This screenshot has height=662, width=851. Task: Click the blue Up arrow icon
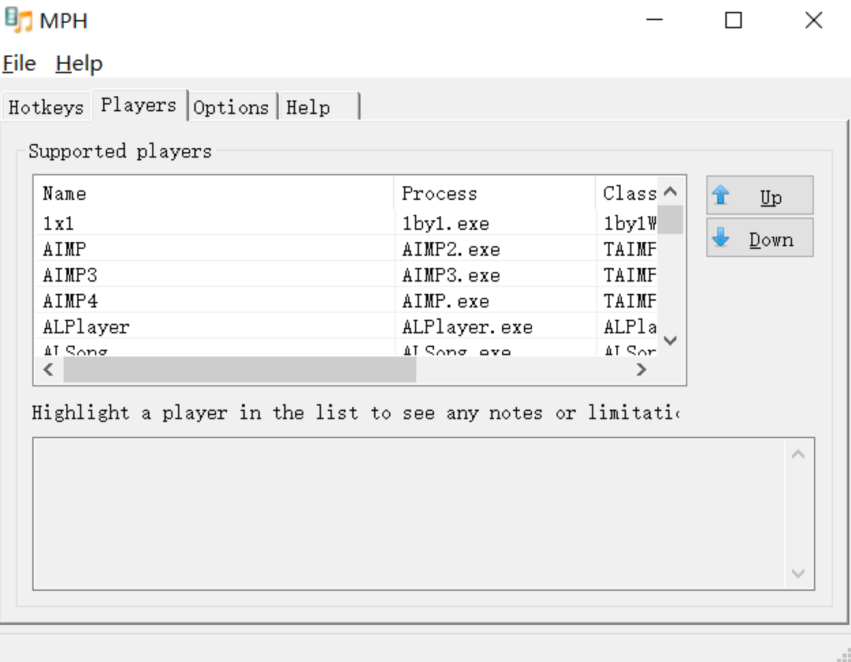pos(720,195)
